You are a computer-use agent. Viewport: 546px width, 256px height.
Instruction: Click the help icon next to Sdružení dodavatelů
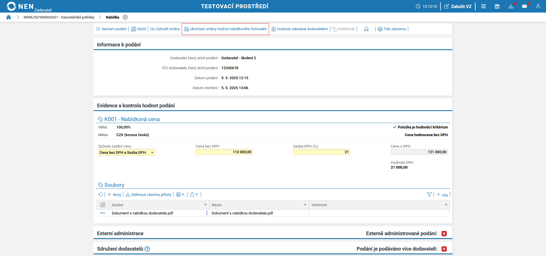click(147, 249)
